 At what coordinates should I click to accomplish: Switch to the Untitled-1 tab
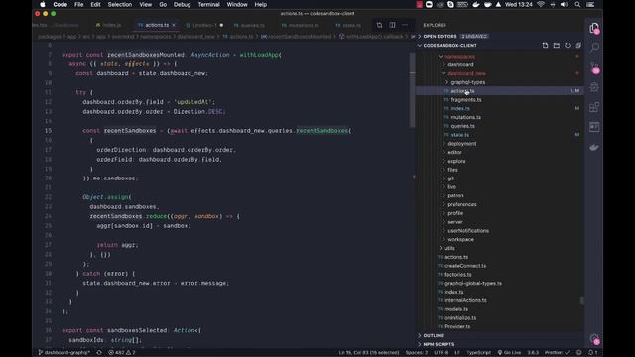tap(204, 25)
